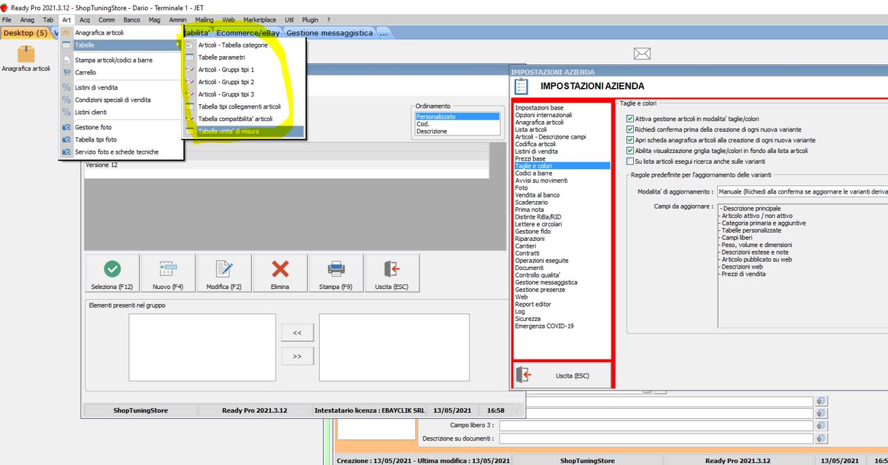Click the icon beside Articoli - Gruppi tipi 3
Viewport: 888px width, 465px height.
(x=190, y=94)
